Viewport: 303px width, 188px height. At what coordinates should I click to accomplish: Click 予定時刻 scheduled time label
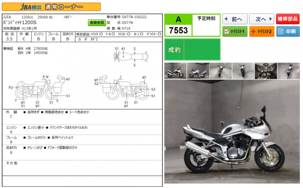206,18
